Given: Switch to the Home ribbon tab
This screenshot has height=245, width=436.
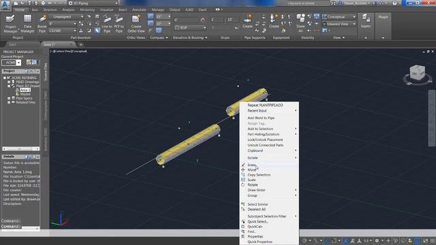Looking at the screenshot, I should pos(20,10).
